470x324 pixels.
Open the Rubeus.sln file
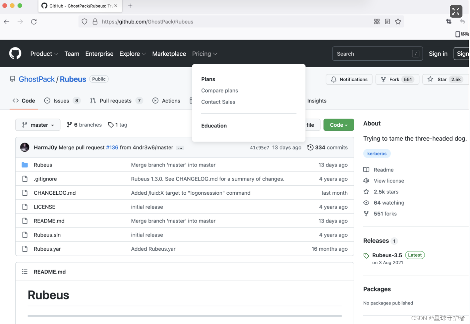tap(47, 235)
